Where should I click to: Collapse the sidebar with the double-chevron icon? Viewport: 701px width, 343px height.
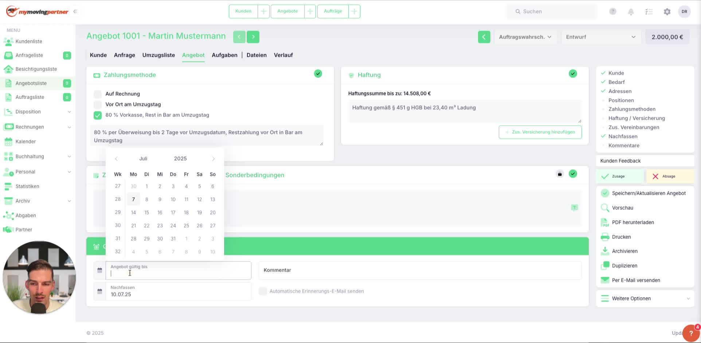point(75,11)
